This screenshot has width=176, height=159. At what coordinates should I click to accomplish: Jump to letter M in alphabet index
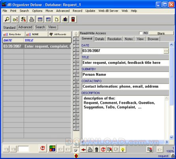76,82
